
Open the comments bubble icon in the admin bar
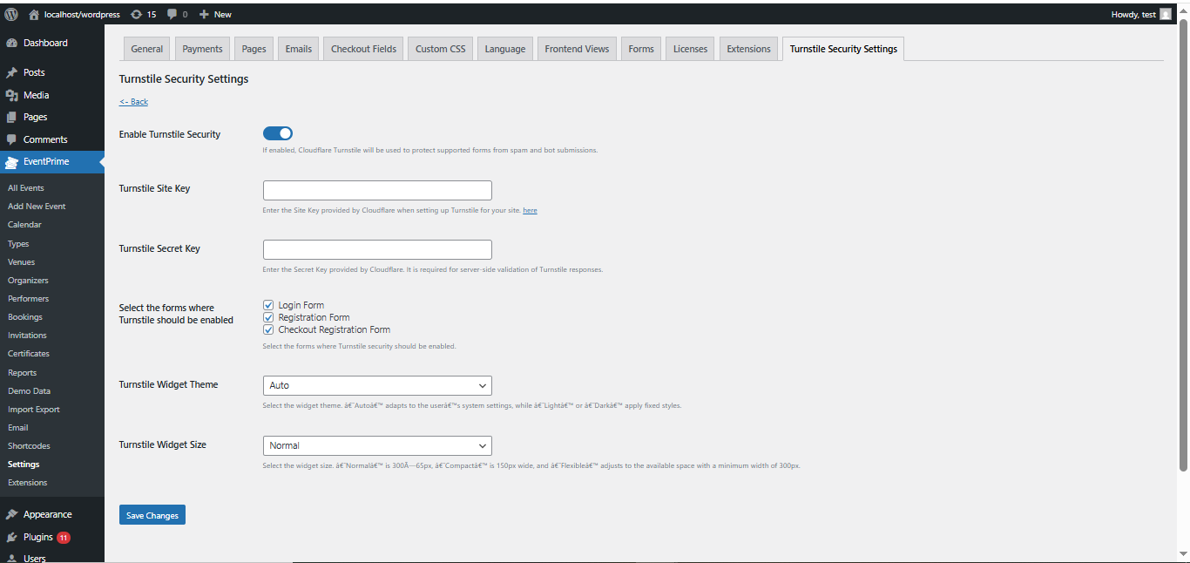click(172, 14)
